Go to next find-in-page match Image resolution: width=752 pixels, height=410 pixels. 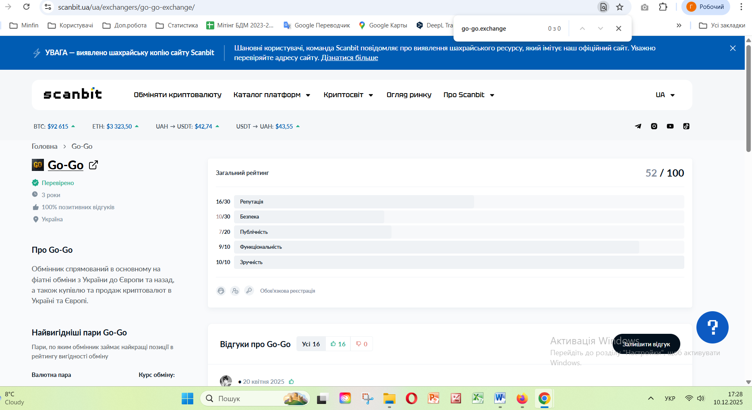tap(601, 28)
